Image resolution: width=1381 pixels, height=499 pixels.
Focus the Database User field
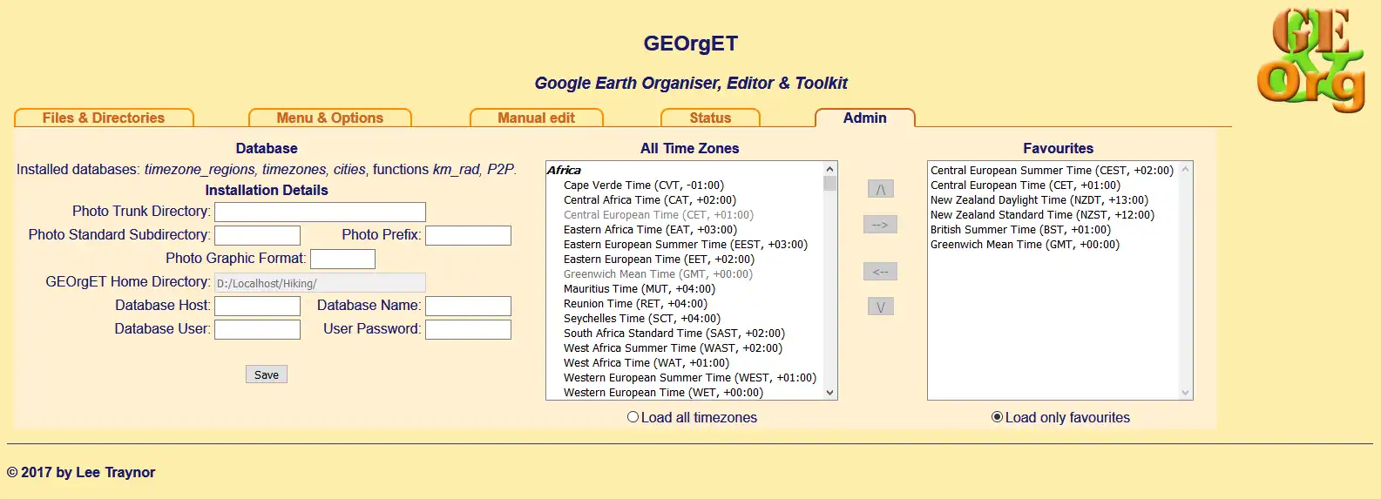[x=257, y=329]
